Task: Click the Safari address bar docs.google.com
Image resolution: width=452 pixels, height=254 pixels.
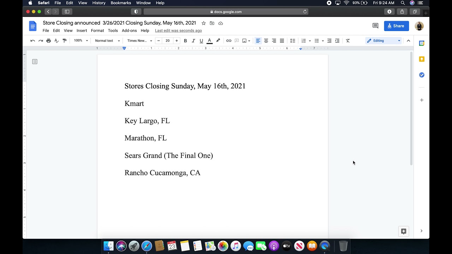Action: click(x=226, y=12)
